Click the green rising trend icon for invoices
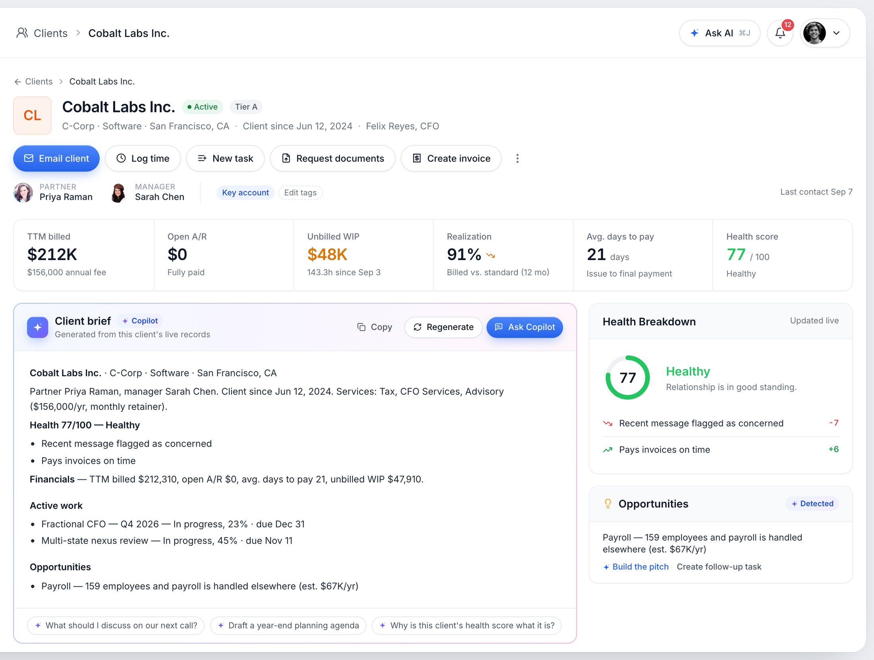Image resolution: width=874 pixels, height=660 pixels. [608, 450]
